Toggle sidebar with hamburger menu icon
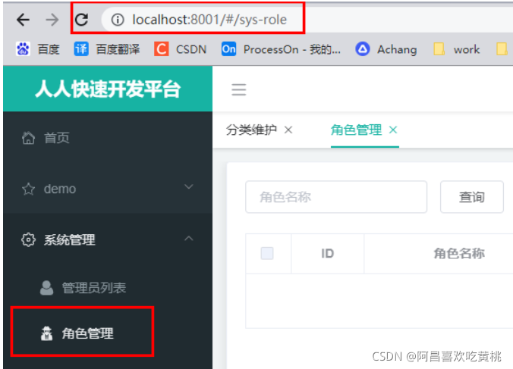Image resolution: width=513 pixels, height=369 pixels. tap(239, 89)
